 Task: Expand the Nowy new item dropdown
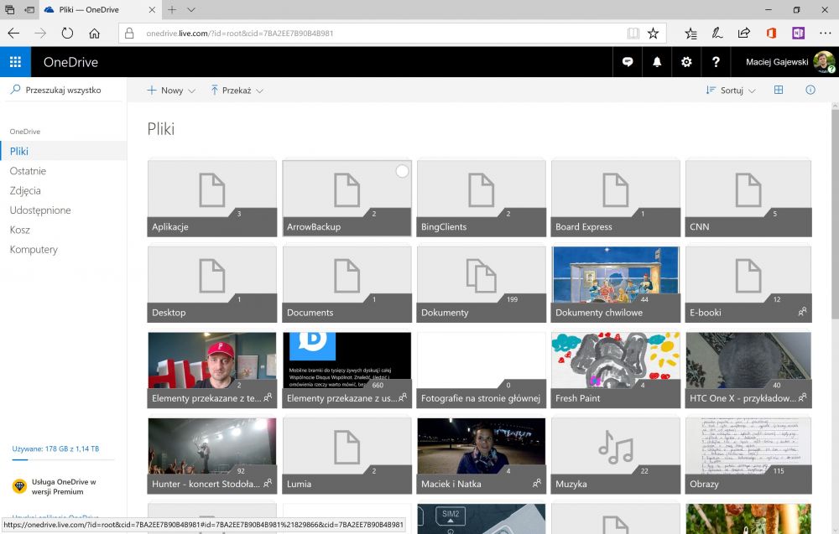171,91
